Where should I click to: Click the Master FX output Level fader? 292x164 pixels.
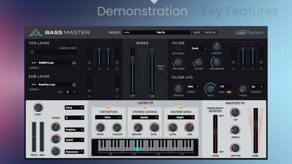coord(255,131)
